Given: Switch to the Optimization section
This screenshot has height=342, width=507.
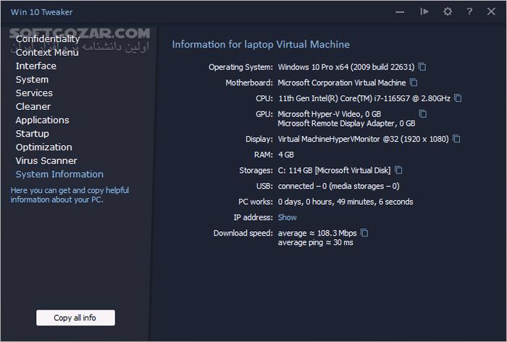Looking at the screenshot, I should (x=44, y=147).
